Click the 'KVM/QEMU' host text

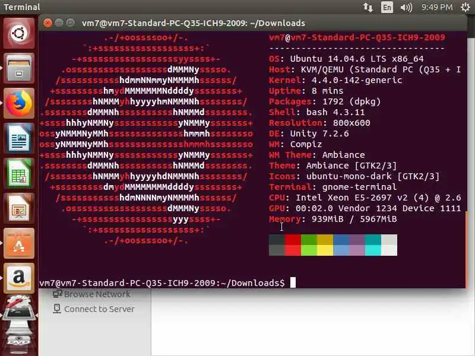coord(322,69)
